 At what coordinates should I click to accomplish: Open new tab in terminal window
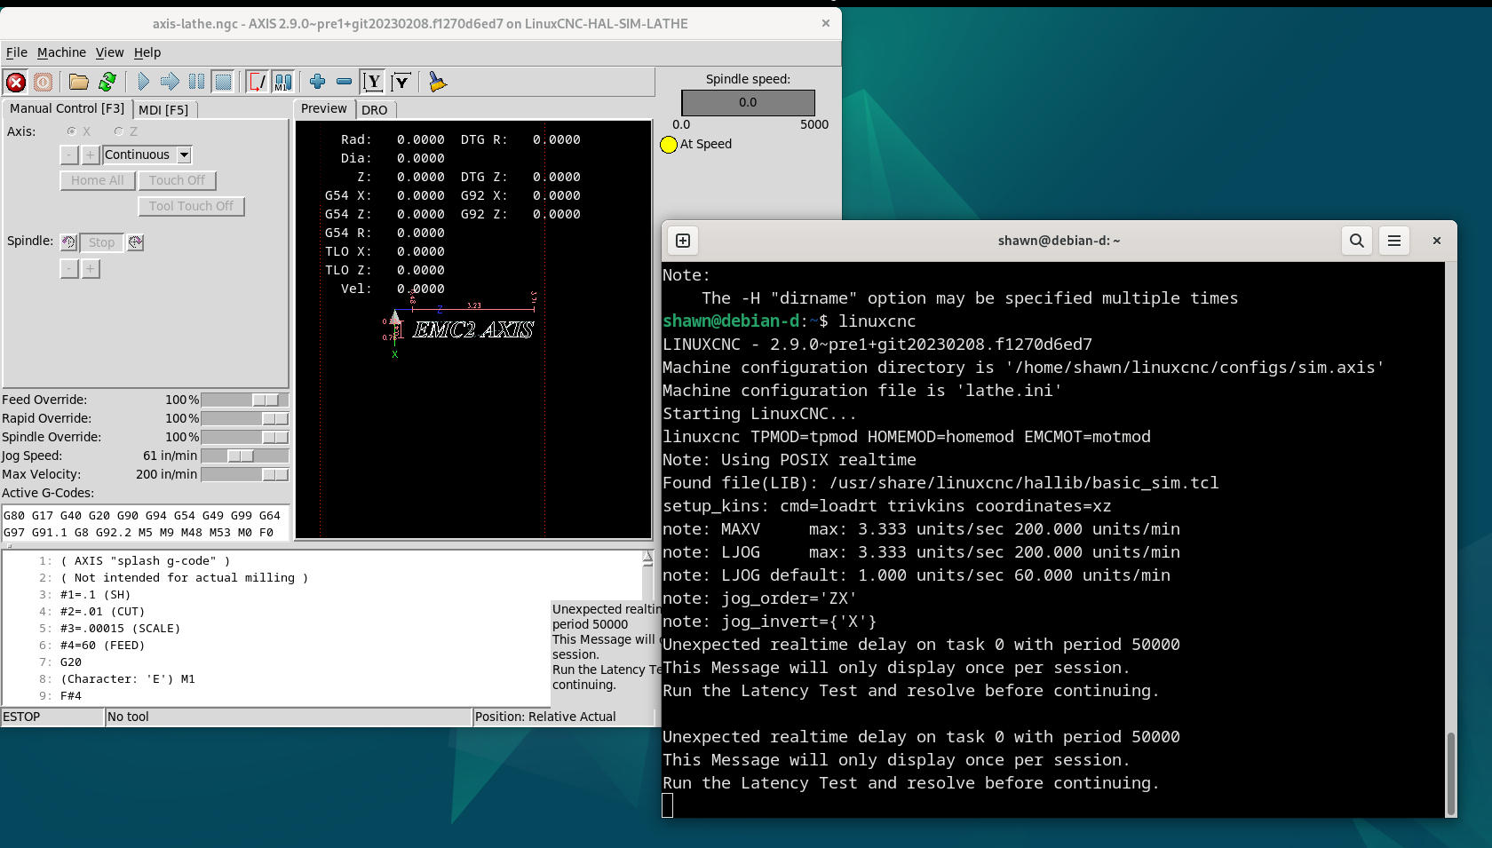click(x=683, y=241)
